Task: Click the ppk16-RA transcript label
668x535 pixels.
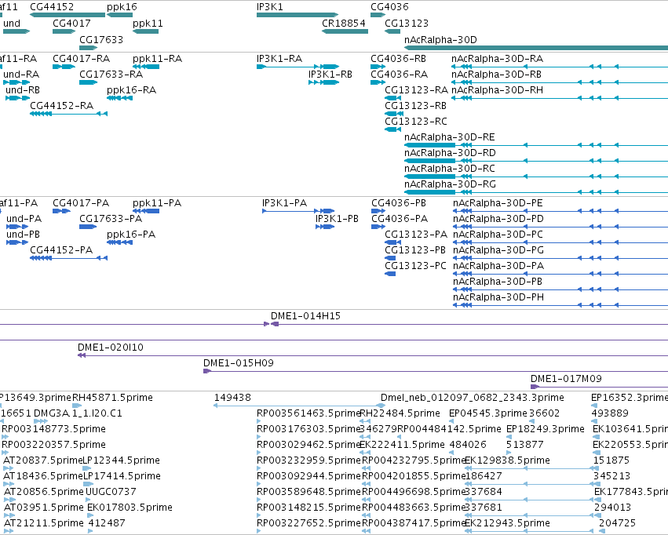Action: [x=132, y=89]
